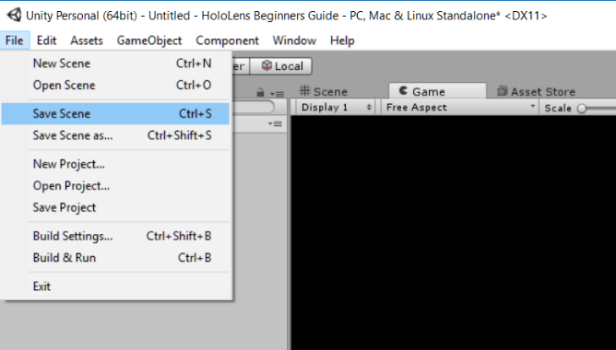Open the panel options menu beside lock
The height and width of the screenshot is (350, 616).
coord(278,93)
